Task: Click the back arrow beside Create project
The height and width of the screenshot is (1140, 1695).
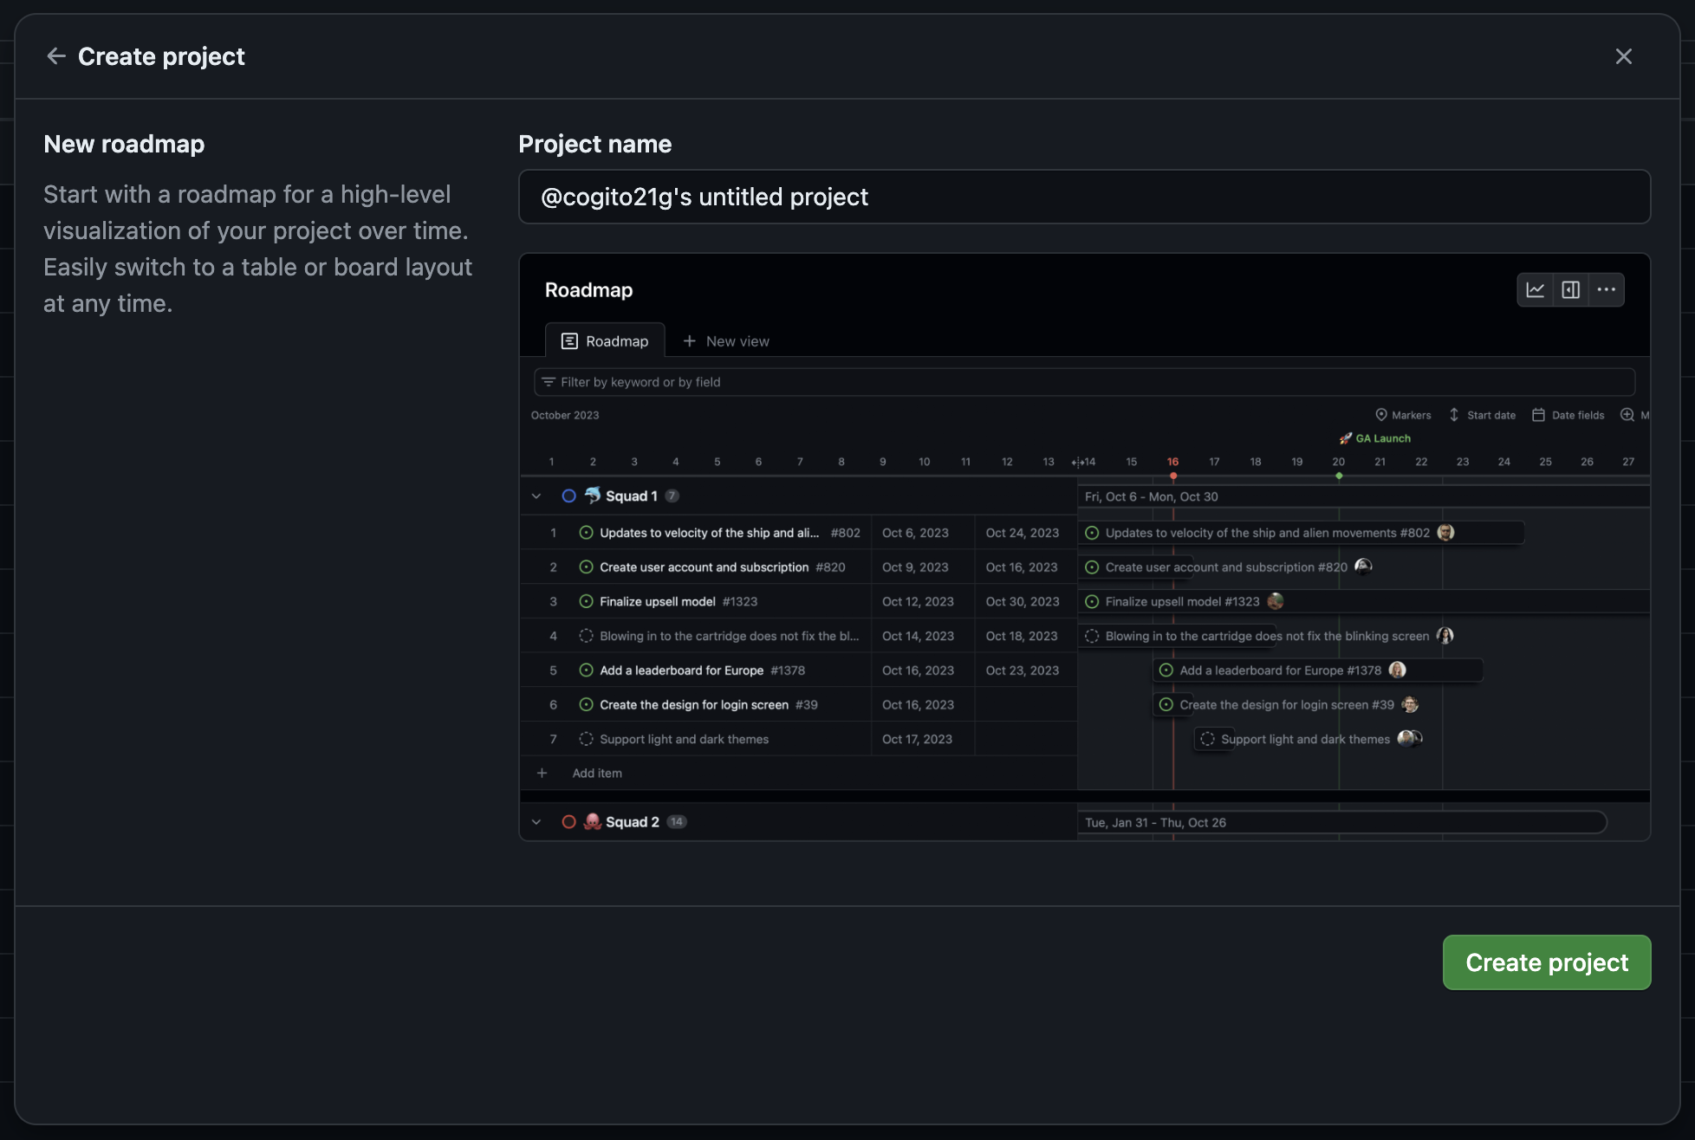Action: (x=56, y=56)
